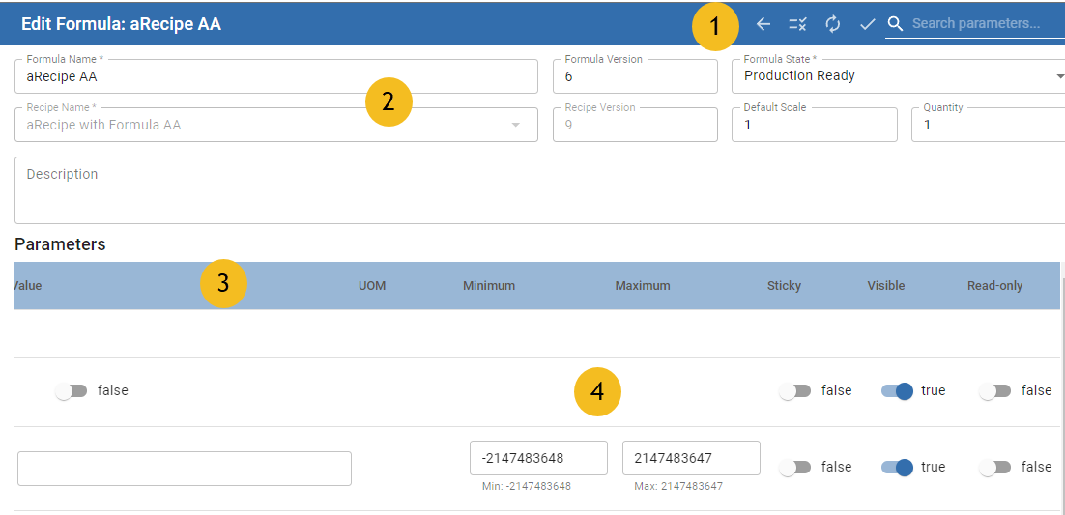Viewport: 1065px width, 515px height.
Task: Click the checkmark save icon in header
Action: point(867,24)
